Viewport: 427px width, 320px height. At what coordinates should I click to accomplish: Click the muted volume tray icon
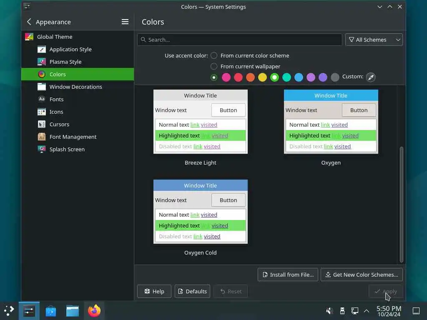[x=329, y=311]
